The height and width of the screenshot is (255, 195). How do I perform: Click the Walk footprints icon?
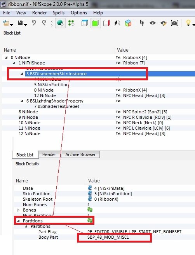(142, 23)
